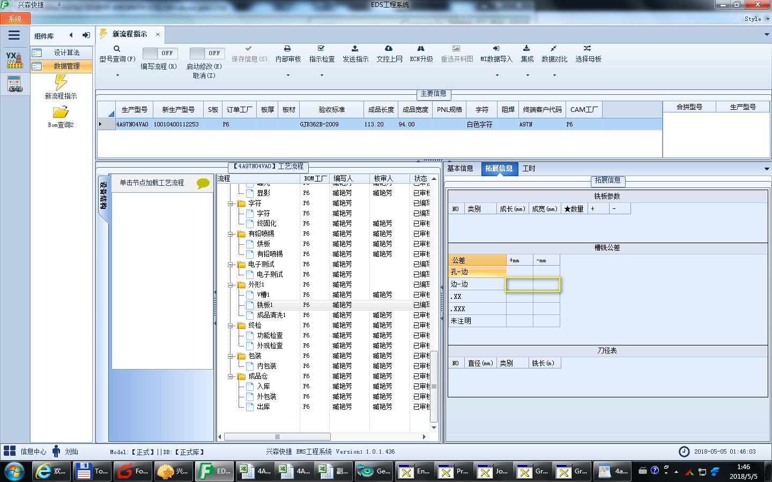Click the 边-边 +mm input cell

519,284
